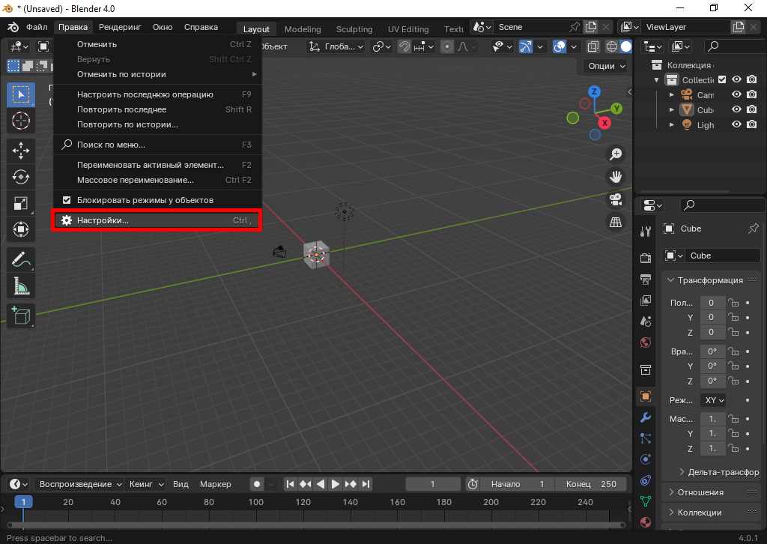Click the Add Cube tool icon
The width and height of the screenshot is (767, 544).
point(21,315)
